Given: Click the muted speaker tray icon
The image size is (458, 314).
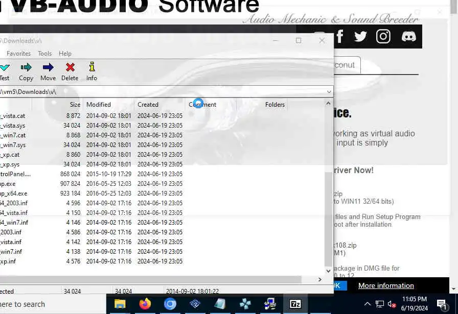Looking at the screenshot, I should 392,304.
